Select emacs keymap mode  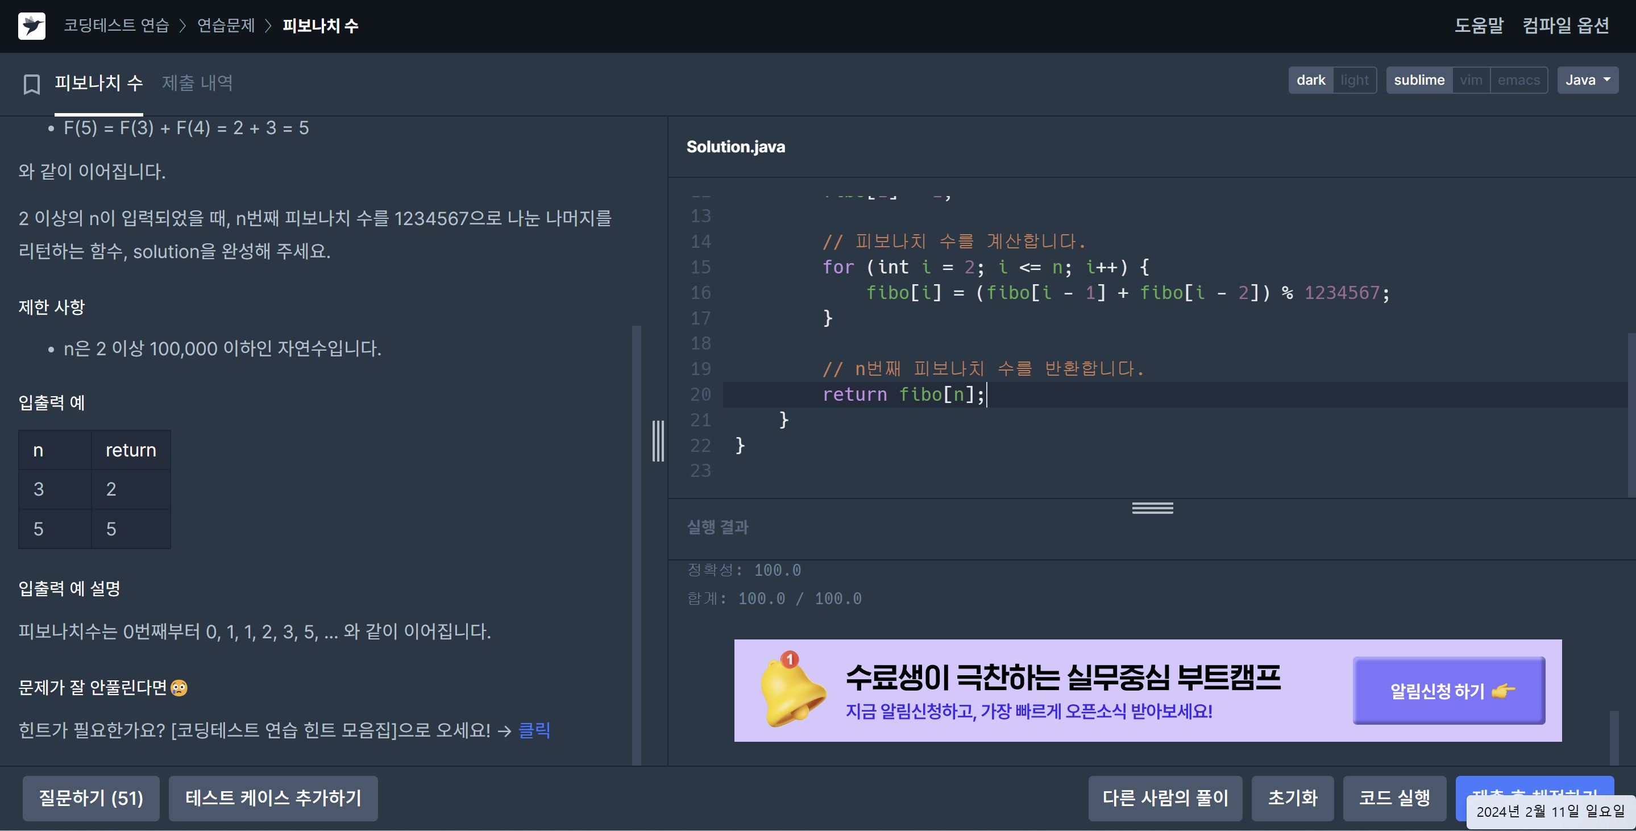pos(1518,80)
